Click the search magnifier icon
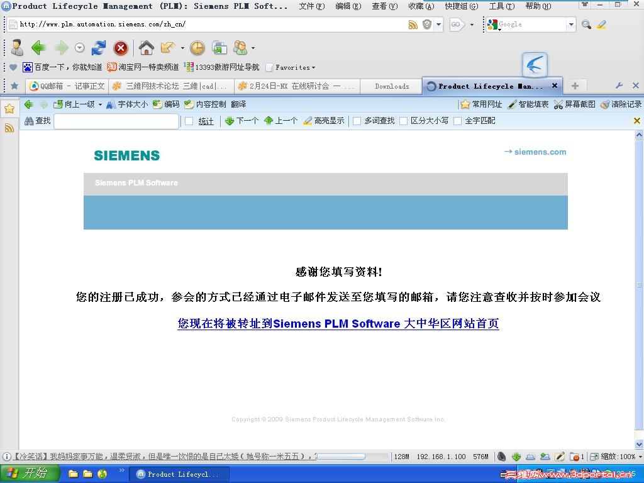This screenshot has width=644, height=483. 587,25
